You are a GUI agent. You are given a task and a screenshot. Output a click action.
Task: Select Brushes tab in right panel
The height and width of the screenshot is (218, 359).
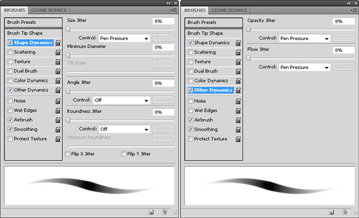point(195,10)
